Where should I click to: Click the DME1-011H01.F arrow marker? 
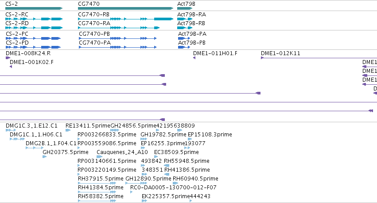[x=194, y=58]
